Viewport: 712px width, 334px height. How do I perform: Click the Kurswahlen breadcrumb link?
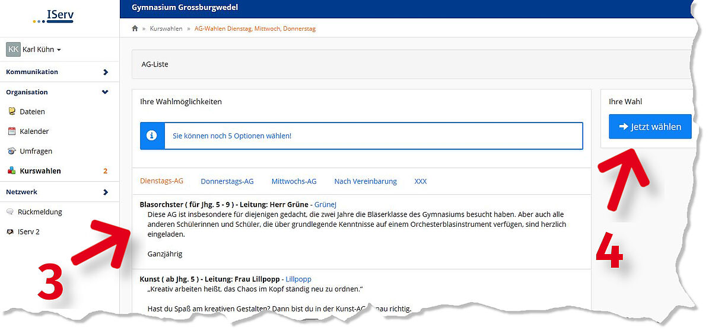click(x=166, y=28)
